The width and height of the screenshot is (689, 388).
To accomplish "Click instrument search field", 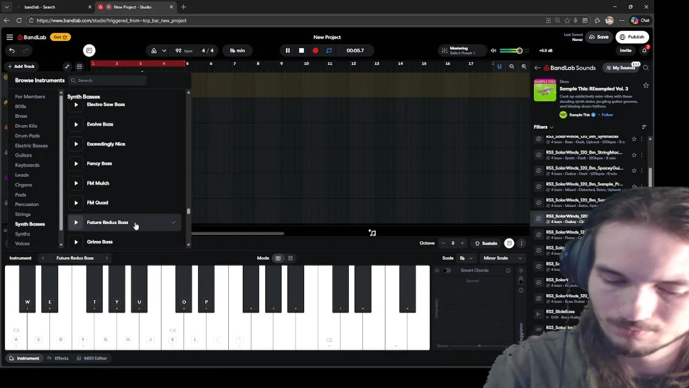I will pos(108,80).
